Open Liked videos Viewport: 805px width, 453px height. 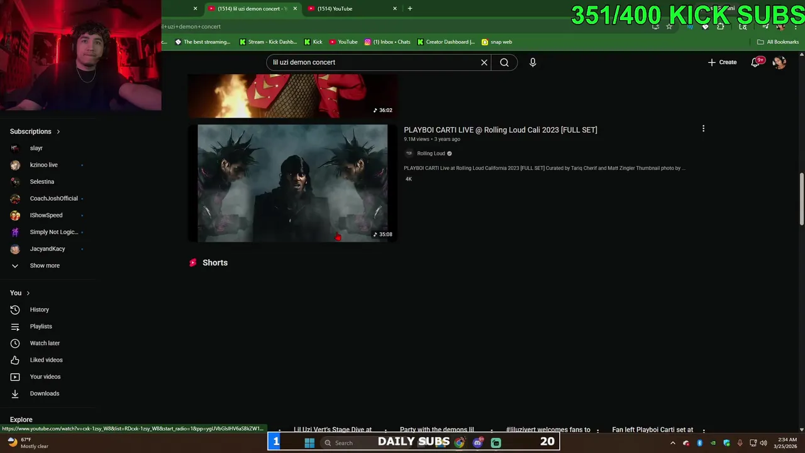tap(48, 360)
